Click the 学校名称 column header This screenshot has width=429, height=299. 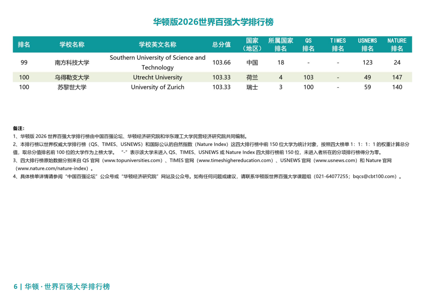tap(72, 44)
